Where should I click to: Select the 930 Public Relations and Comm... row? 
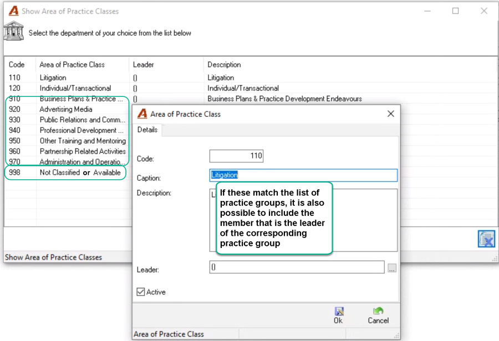click(68, 120)
